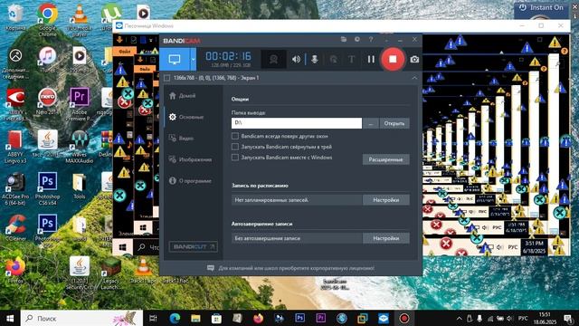The image size is (579, 326).
Task: Open the Основные sidebar tab
Action: (x=186, y=117)
